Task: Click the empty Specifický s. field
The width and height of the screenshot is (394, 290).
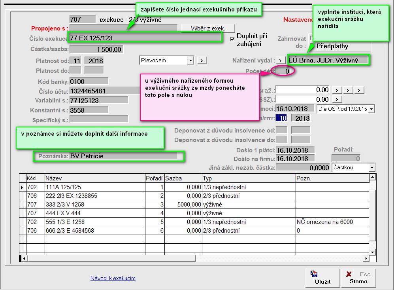Action: 99,119
